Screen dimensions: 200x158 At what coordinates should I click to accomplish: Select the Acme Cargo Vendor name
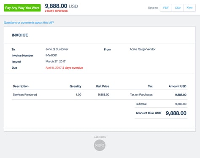click(x=143, y=49)
